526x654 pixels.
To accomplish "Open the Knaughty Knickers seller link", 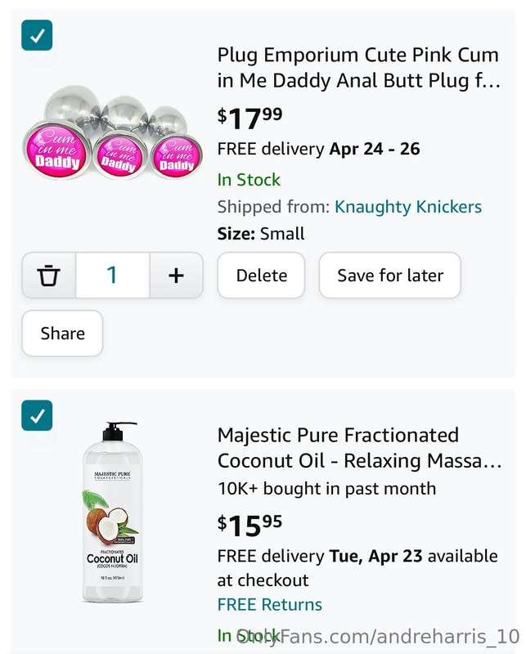I will click(x=408, y=207).
